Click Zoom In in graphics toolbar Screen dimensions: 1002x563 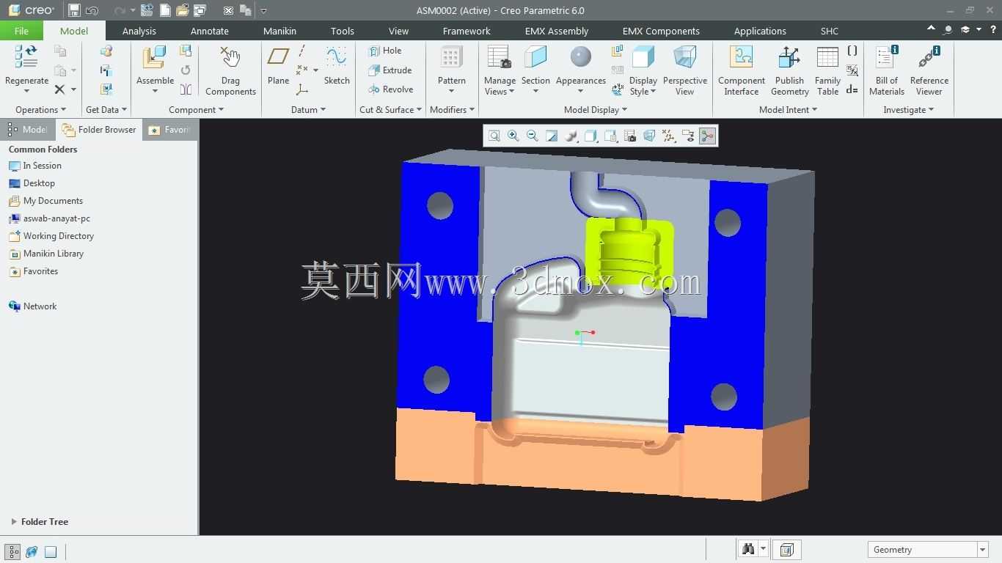[x=513, y=136]
